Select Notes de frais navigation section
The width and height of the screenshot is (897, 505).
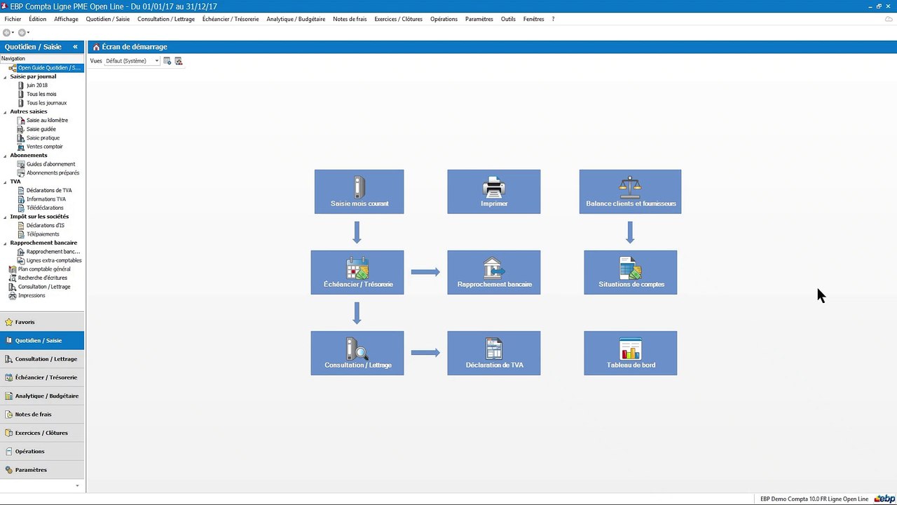click(x=42, y=415)
